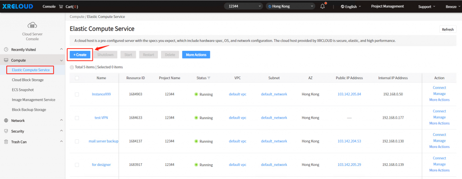Click Compute in the breadcrumb

click(77, 17)
